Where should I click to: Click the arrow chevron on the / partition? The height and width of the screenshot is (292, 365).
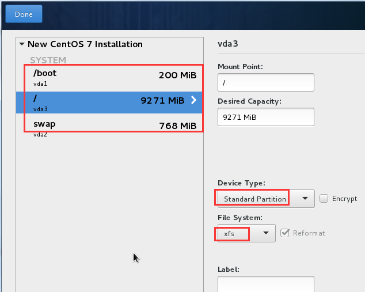tap(193, 100)
